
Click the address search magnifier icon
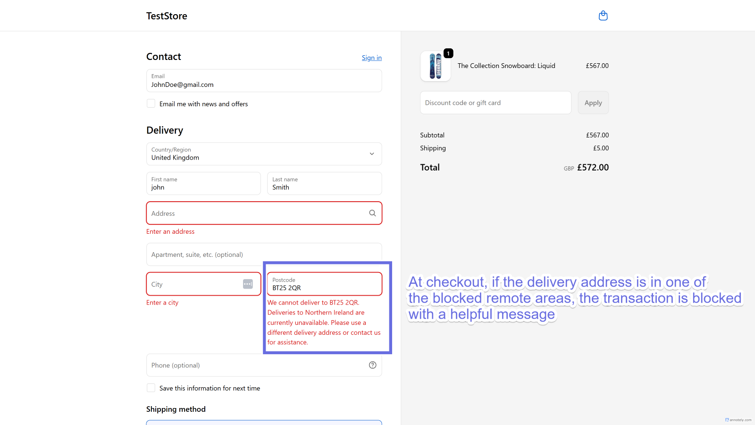point(372,213)
